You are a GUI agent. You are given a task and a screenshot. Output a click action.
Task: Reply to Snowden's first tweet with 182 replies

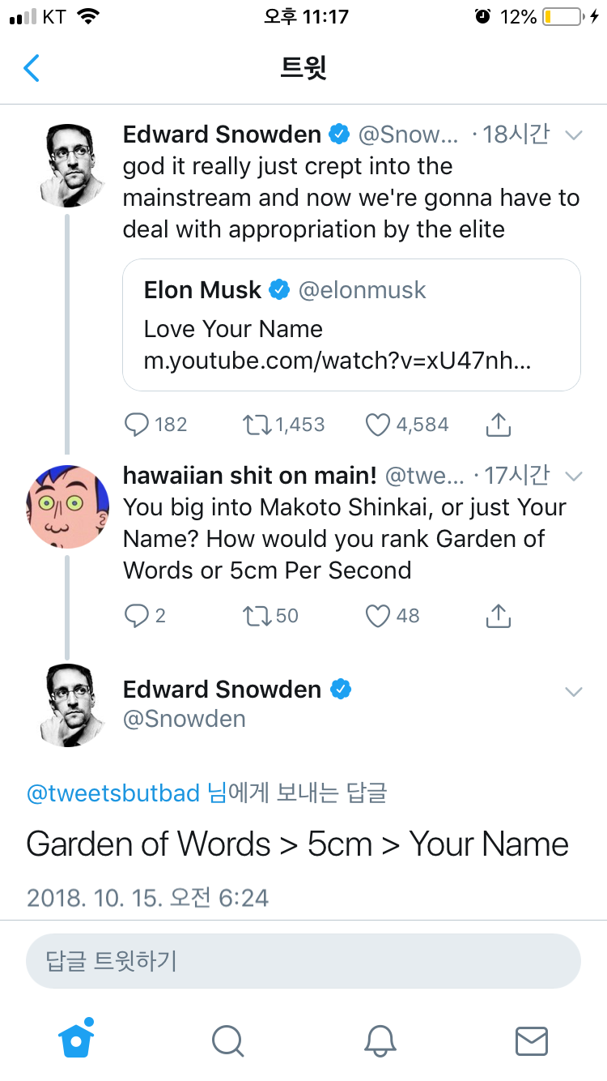138,424
